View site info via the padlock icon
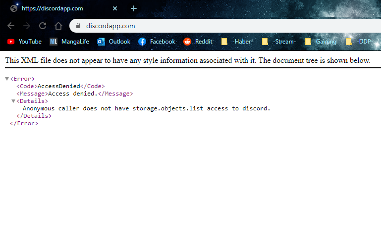Image resolution: width=381 pixels, height=243 pixels. click(78, 26)
